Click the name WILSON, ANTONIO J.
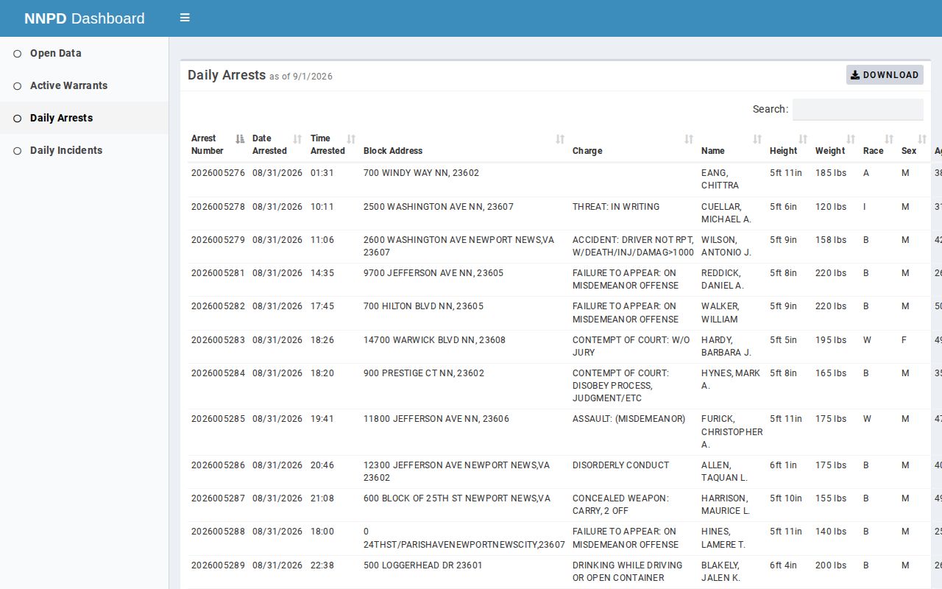 [726, 247]
